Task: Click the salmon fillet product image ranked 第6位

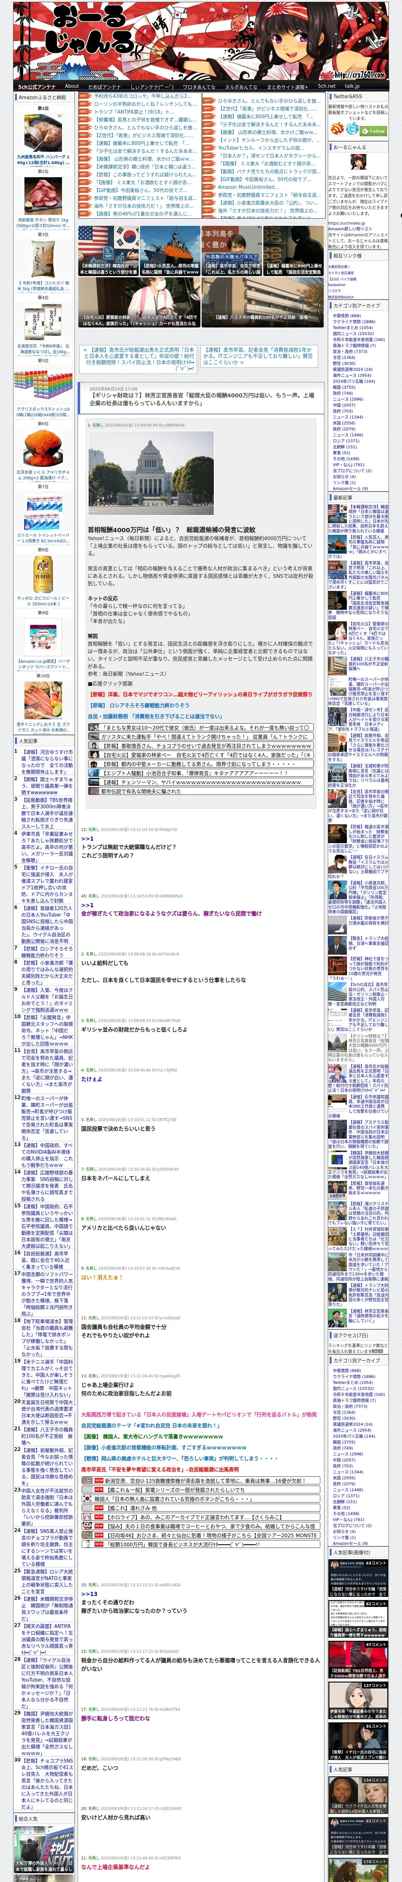Action: coord(43,448)
